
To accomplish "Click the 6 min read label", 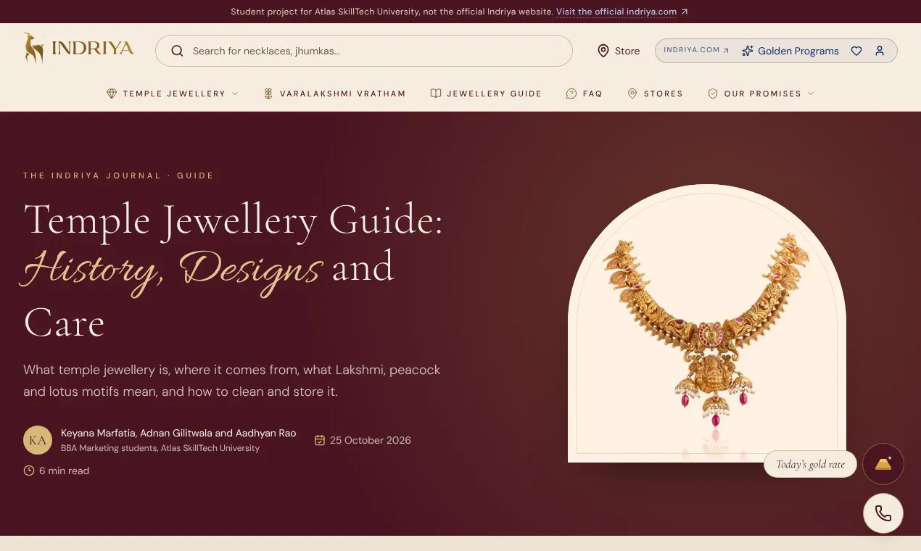I will pos(64,471).
